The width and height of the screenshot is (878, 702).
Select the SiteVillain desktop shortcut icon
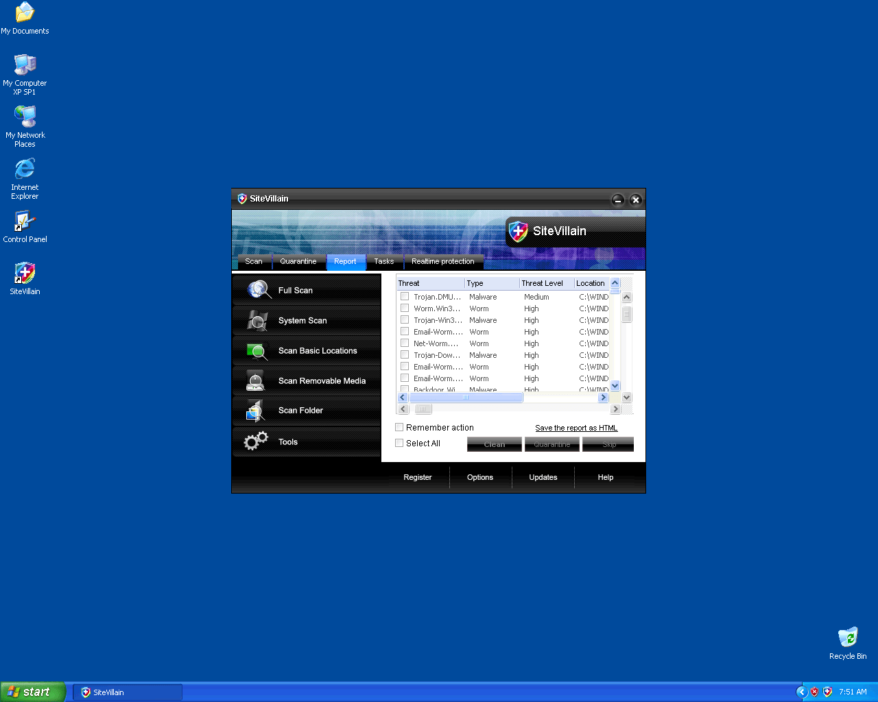tap(25, 274)
